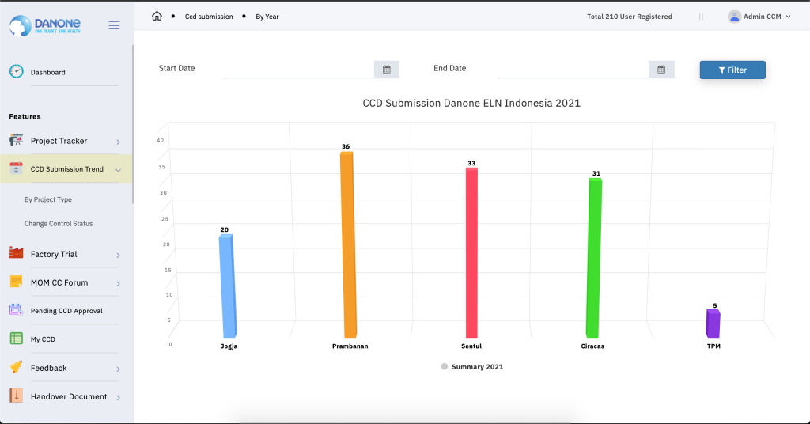The width and height of the screenshot is (810, 424).
Task: Toggle the Summary 2021 legend item
Action: coord(471,367)
